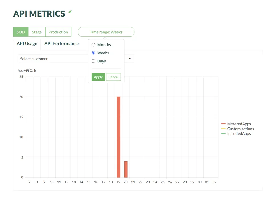Choose the Stage environment
The height and width of the screenshot is (205, 277).
pos(37,32)
